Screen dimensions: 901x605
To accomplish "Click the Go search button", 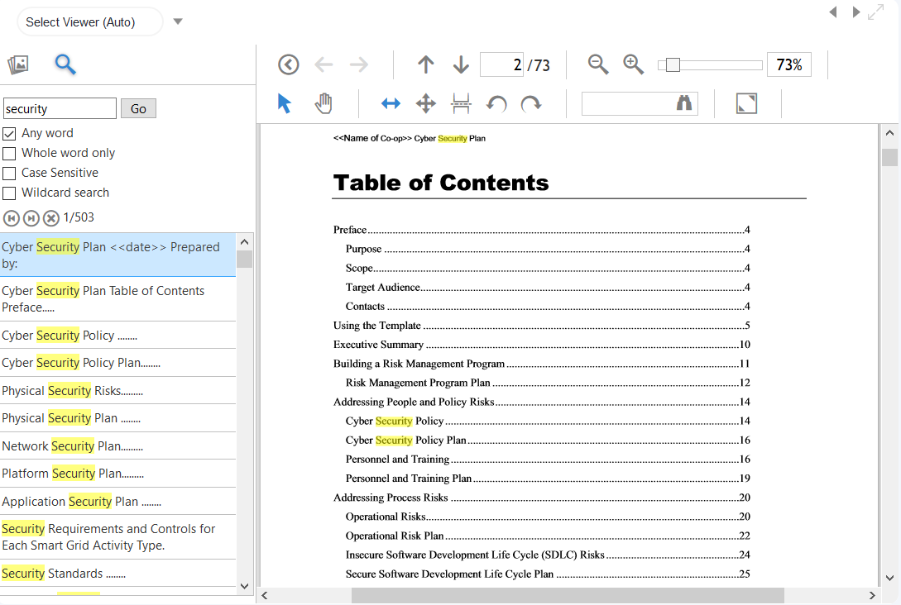I will pos(138,108).
